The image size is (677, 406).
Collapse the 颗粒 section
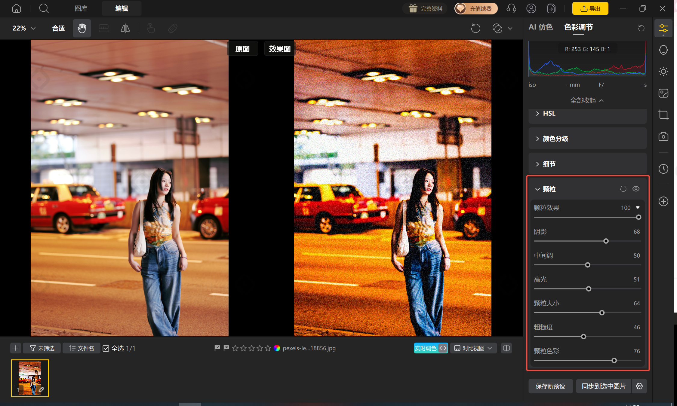click(537, 189)
